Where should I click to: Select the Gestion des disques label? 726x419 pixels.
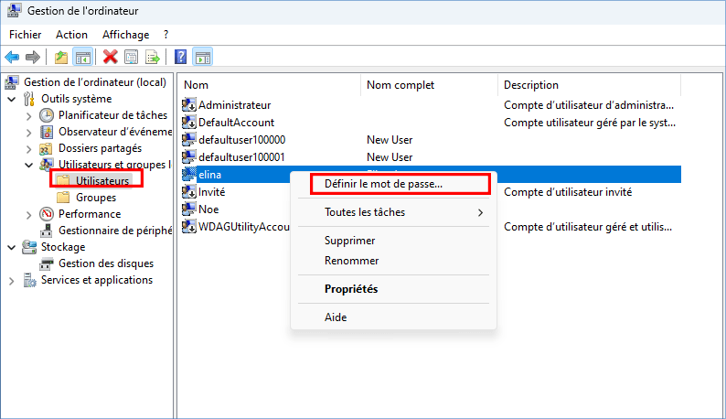[106, 263]
